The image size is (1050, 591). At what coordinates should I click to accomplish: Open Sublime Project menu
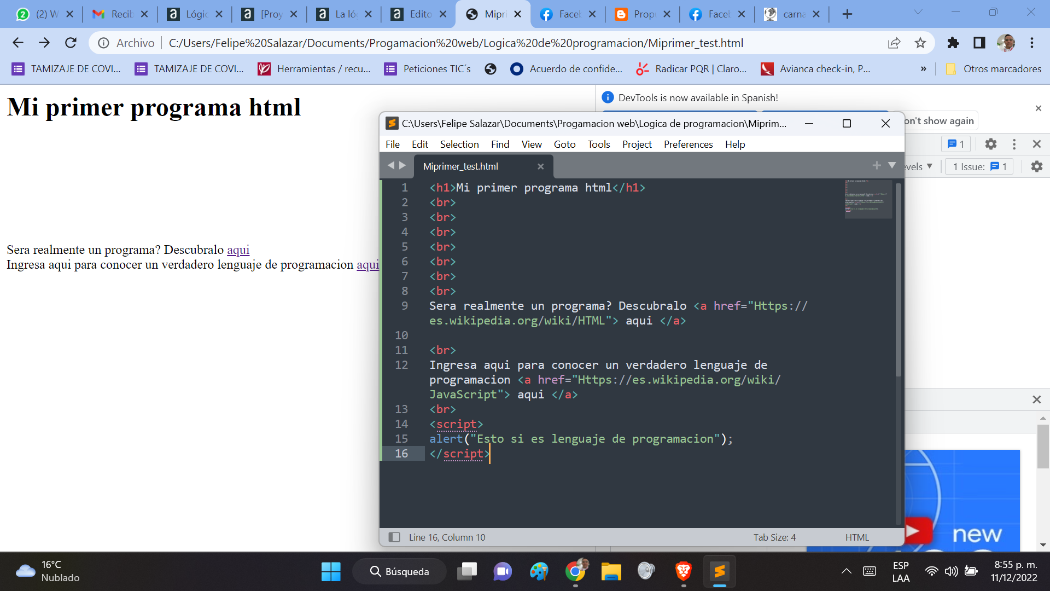(637, 144)
